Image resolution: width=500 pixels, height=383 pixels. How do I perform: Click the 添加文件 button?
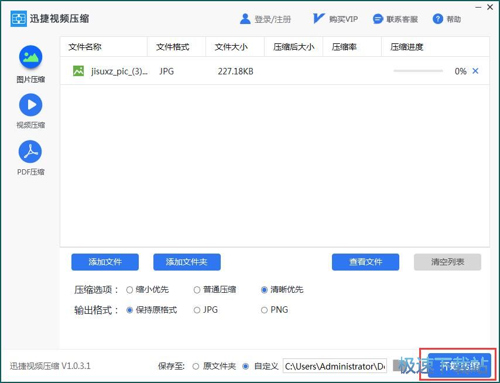point(105,262)
